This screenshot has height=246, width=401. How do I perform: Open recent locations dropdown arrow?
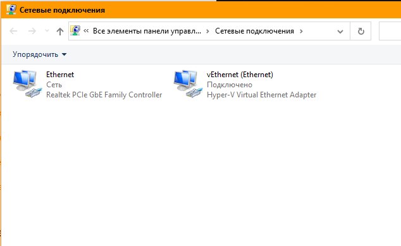47,31
